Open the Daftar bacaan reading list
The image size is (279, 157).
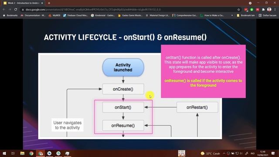268,16
